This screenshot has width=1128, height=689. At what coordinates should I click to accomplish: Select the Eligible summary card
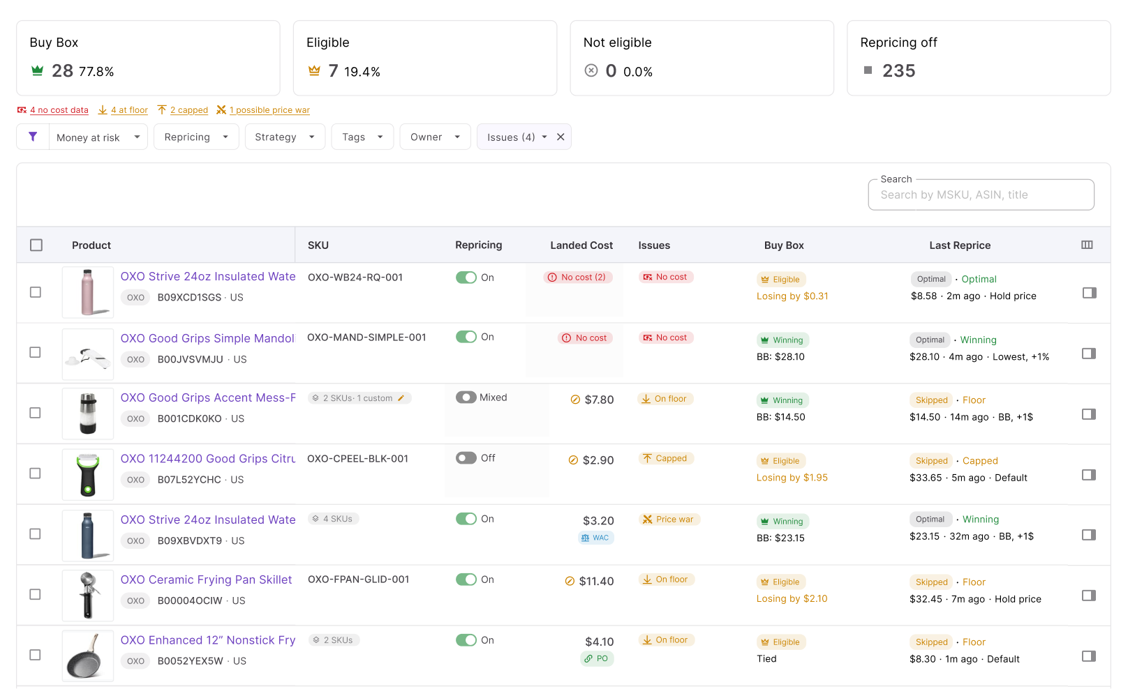(x=425, y=58)
